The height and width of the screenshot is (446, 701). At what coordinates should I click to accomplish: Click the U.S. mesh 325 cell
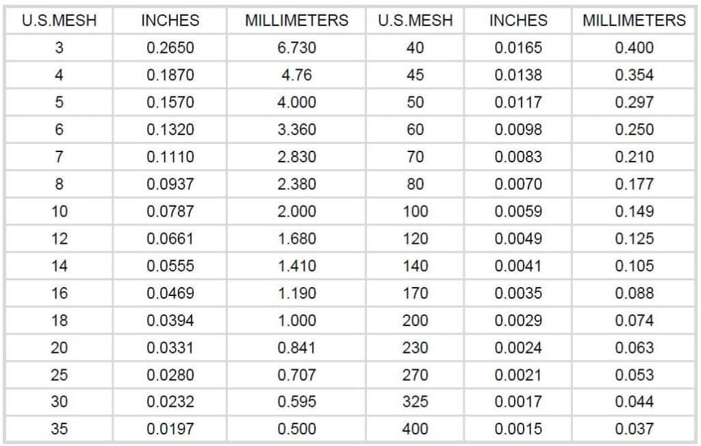415,402
